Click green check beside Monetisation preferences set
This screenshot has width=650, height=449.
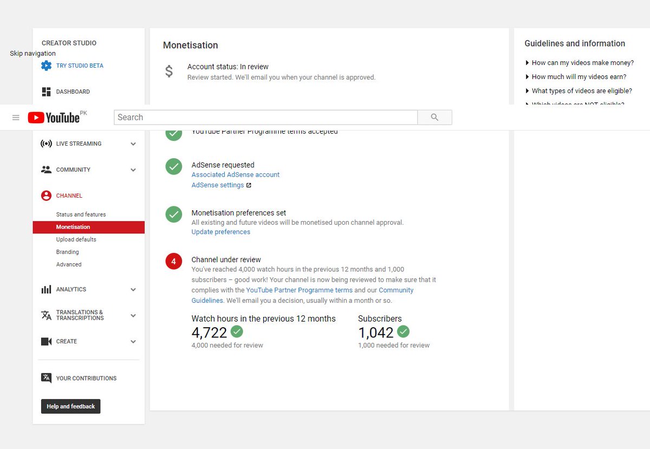point(173,214)
